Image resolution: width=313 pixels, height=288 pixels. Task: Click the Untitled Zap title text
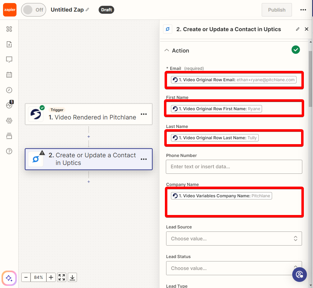tap(67, 9)
